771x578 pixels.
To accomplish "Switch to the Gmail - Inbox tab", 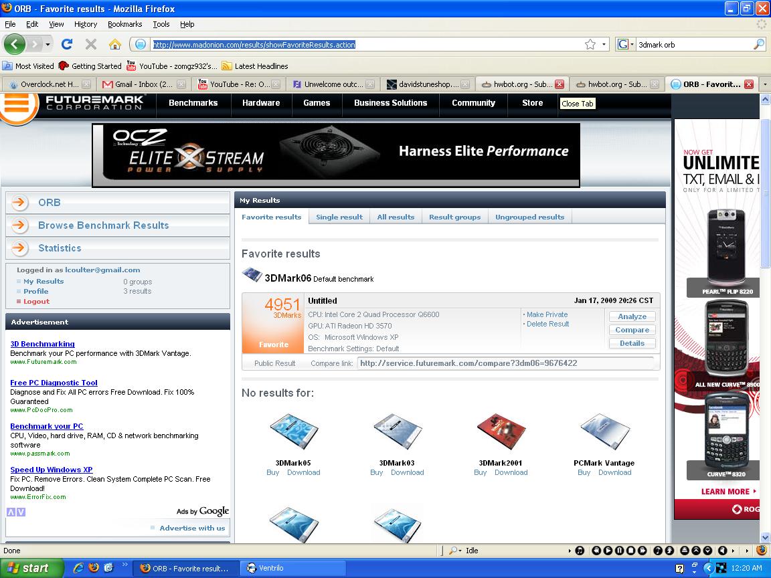I will click(x=143, y=84).
